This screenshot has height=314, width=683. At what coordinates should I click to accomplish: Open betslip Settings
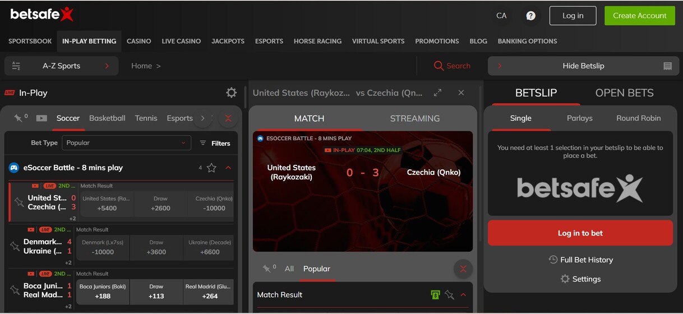coord(580,279)
